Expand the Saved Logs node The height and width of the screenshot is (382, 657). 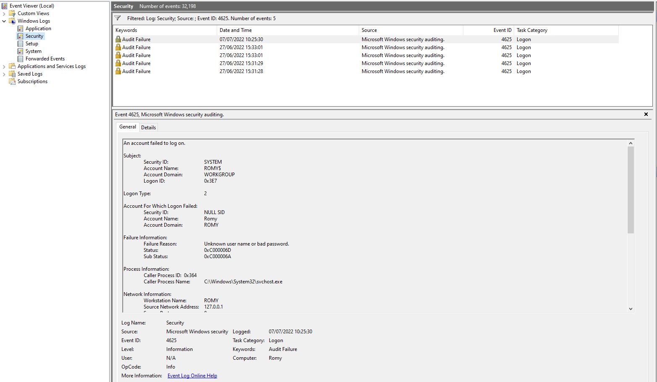coord(4,74)
